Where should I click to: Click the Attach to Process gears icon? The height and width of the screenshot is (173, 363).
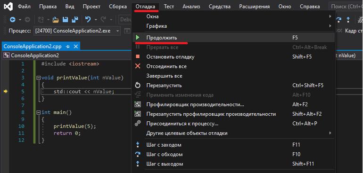[x=138, y=123]
